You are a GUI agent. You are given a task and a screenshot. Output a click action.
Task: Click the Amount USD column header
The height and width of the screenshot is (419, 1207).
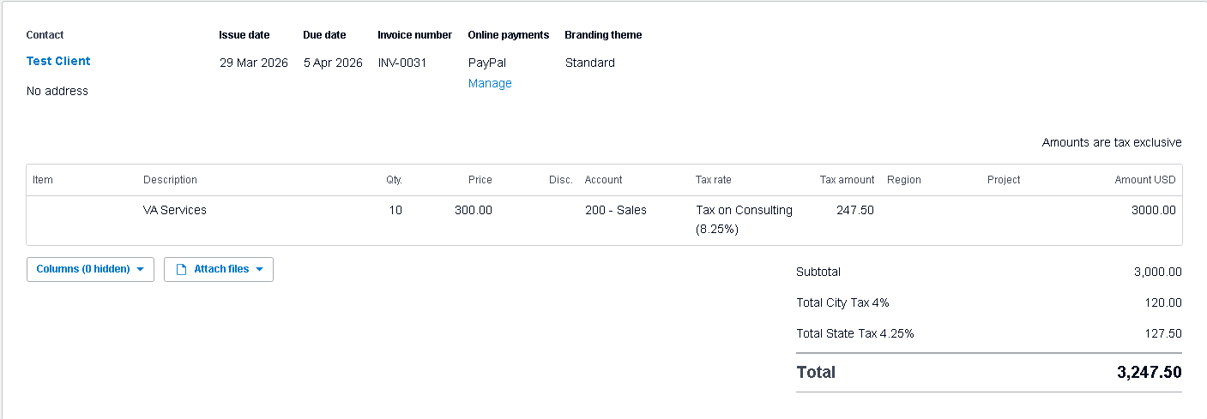point(1145,180)
